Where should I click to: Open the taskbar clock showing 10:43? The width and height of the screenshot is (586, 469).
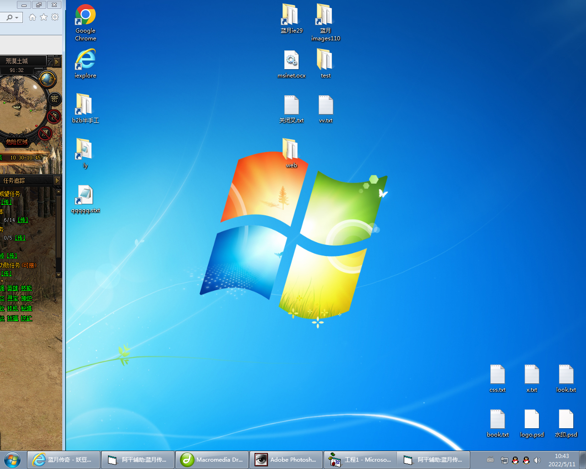(562, 460)
